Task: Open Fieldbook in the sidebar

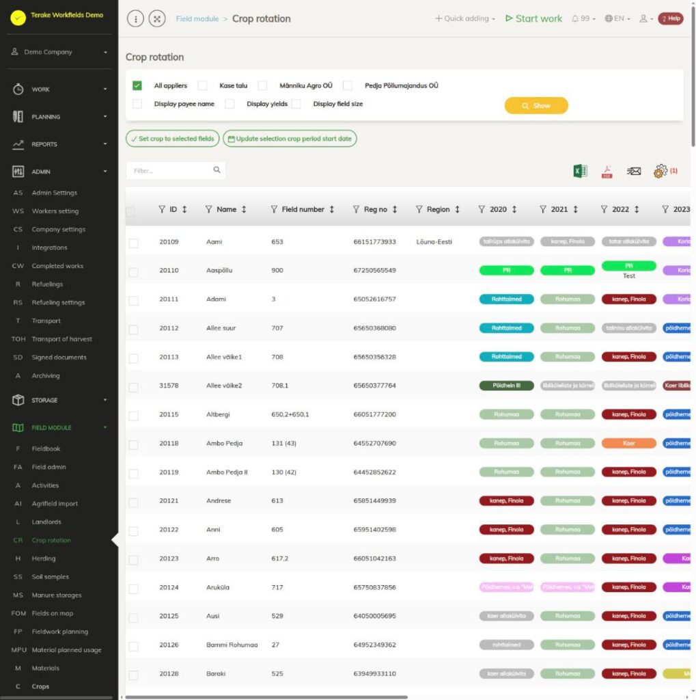Action: (x=46, y=448)
